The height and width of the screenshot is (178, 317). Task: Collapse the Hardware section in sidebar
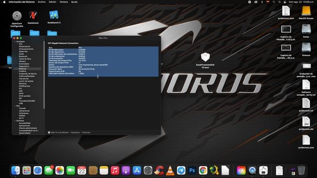click(x=15, y=42)
